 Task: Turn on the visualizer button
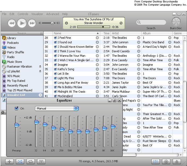click(x=166, y=162)
